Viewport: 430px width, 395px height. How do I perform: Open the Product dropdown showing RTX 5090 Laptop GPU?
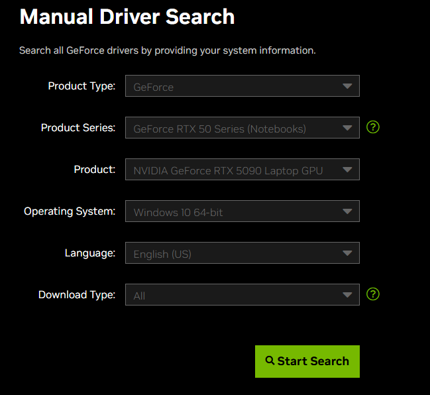click(242, 169)
